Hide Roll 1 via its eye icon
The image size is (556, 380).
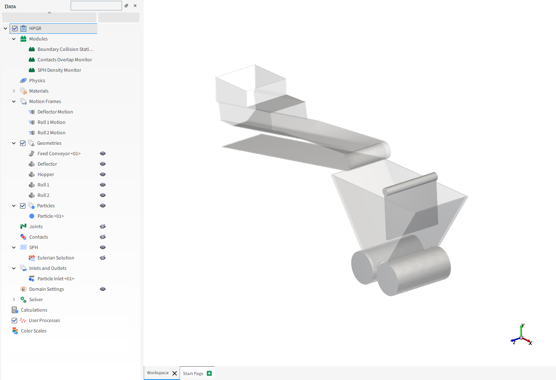pyautogui.click(x=103, y=185)
